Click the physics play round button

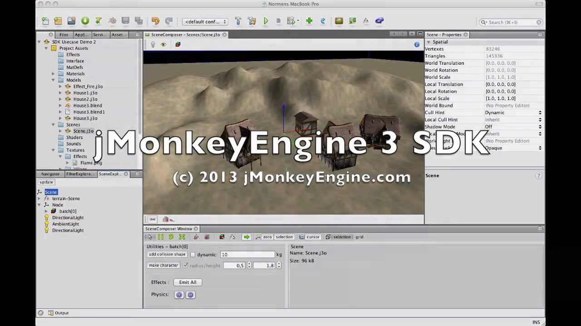point(179,295)
